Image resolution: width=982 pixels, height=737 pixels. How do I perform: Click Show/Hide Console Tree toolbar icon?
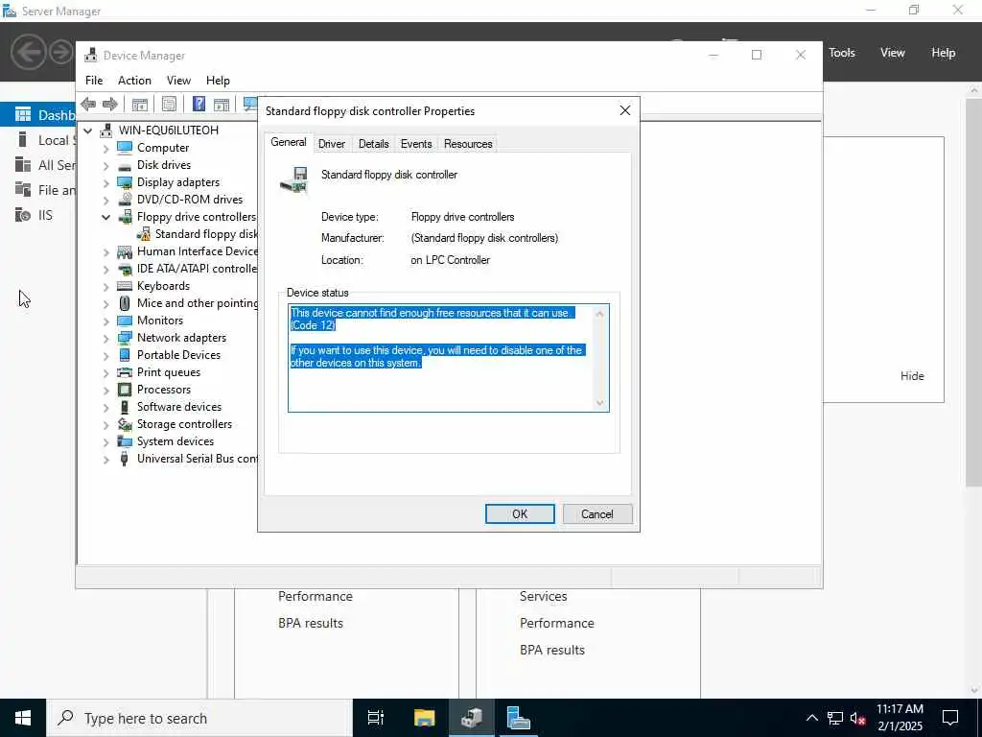point(140,104)
